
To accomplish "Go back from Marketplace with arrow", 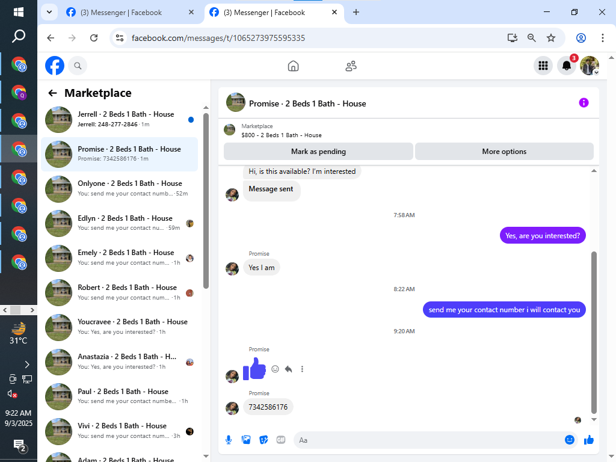I will click(52, 93).
